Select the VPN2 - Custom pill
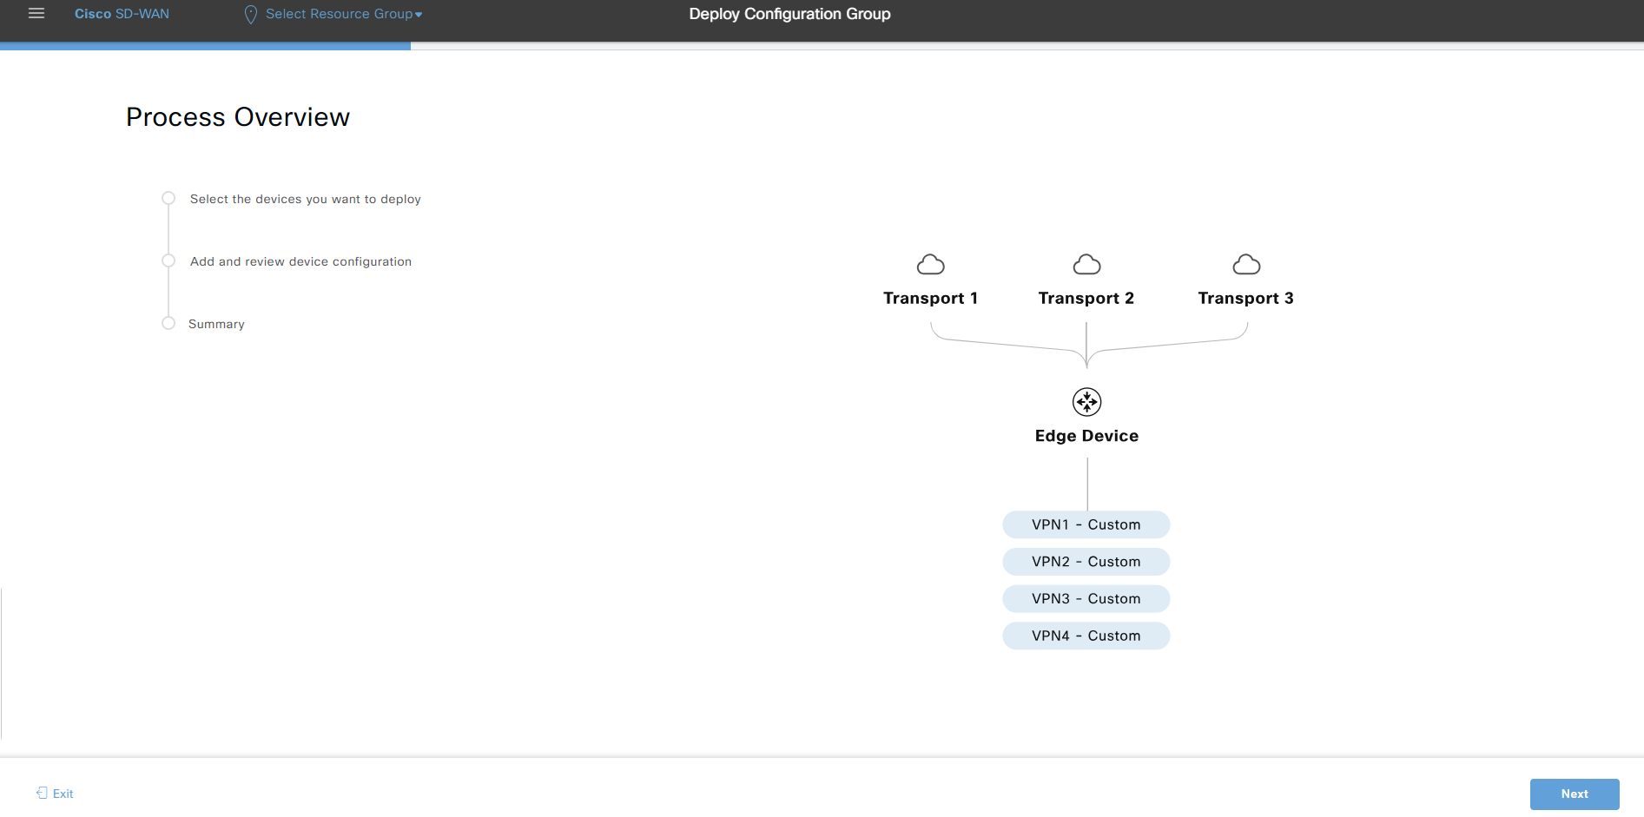Image resolution: width=1644 pixels, height=817 pixels. pos(1086,562)
